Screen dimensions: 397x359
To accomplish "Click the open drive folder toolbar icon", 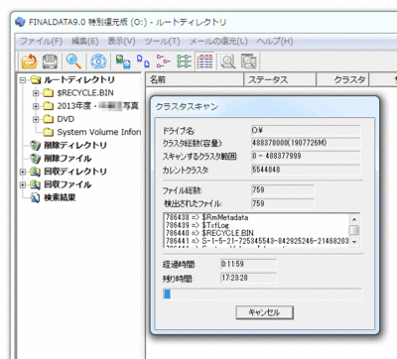I will (29, 61).
